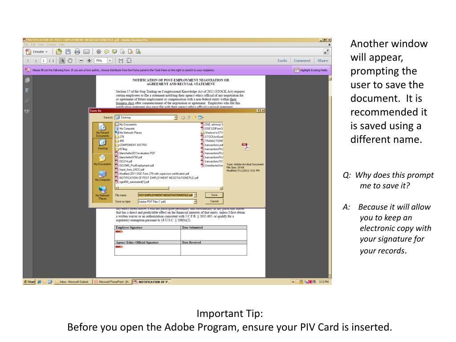Image resolution: width=456 pixels, height=342 pixels.
Task: Open the Edit menu
Action: 33,45
